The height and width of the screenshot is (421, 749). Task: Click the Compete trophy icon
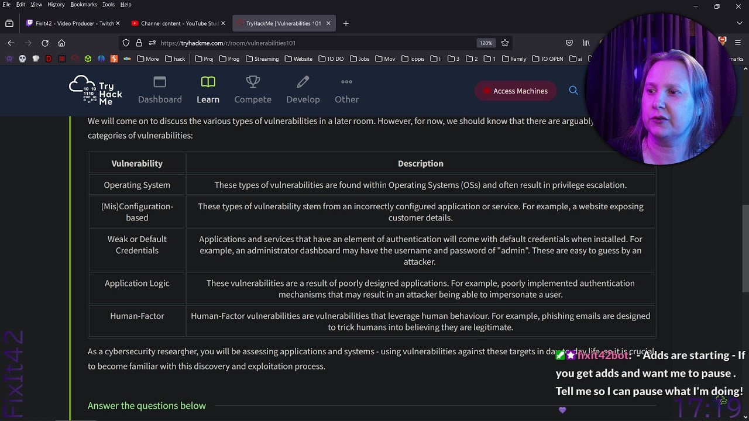click(253, 82)
